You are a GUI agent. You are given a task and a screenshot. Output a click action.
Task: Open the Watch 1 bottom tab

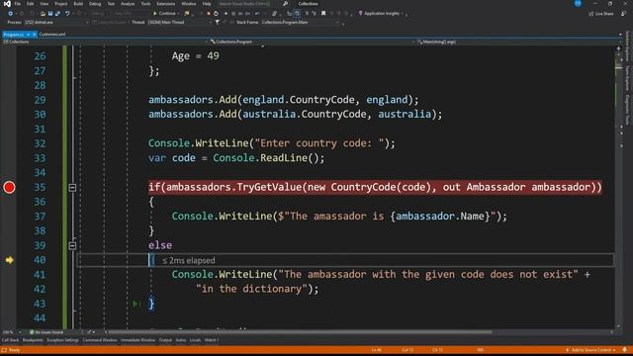click(x=211, y=340)
